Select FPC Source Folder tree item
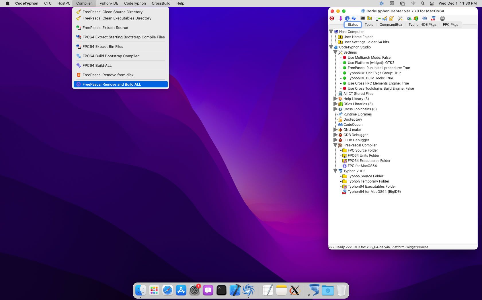 click(x=360, y=150)
